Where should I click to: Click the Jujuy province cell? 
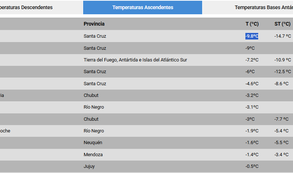click(89, 166)
